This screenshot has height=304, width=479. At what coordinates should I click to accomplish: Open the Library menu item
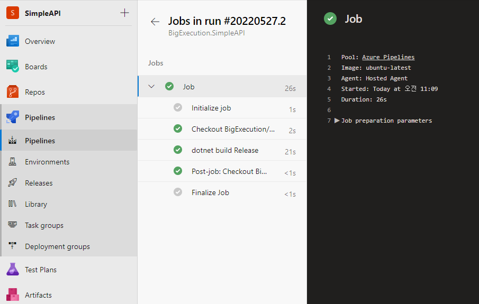pos(69,204)
